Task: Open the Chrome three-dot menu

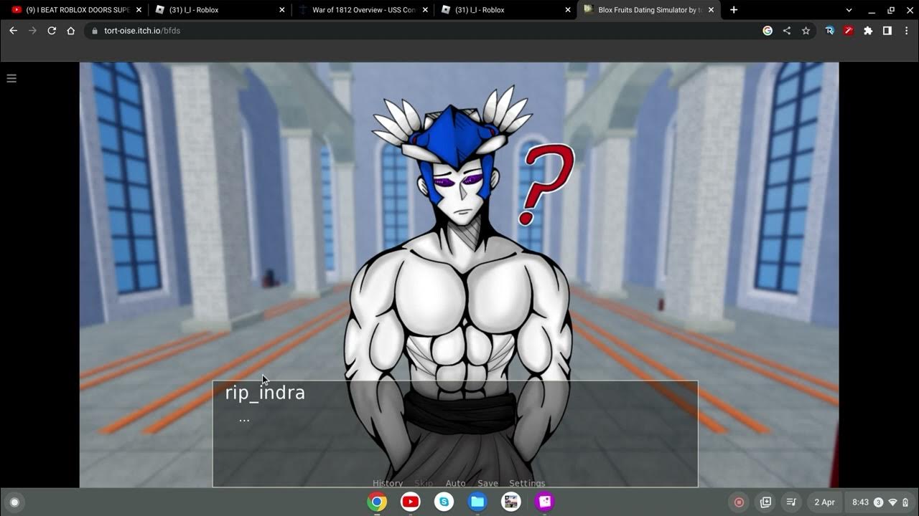Action: (x=906, y=31)
